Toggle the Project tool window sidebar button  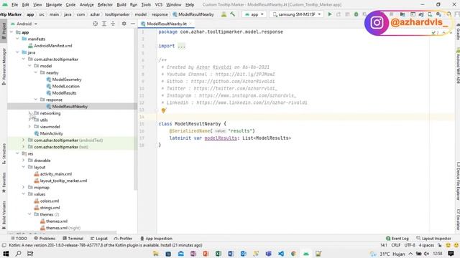(4, 30)
